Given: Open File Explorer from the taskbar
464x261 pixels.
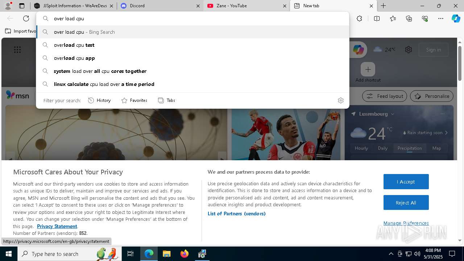Looking at the screenshot, I should point(166,254).
